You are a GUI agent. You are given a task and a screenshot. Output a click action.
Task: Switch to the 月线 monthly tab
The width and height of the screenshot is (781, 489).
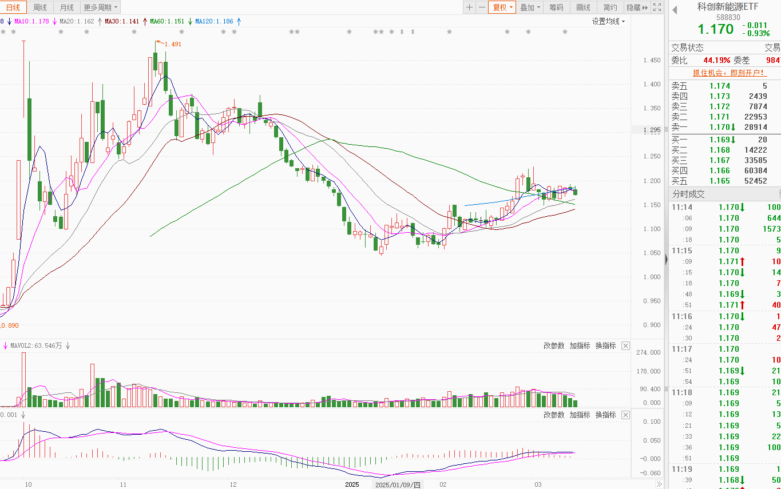67,7
